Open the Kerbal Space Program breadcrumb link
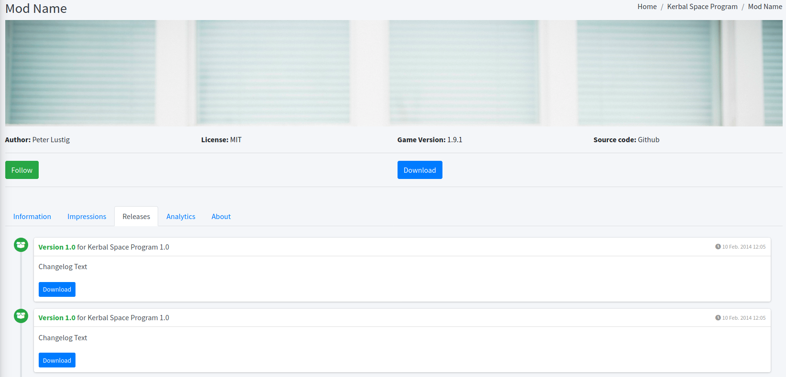Viewport: 786px width, 377px height. pyautogui.click(x=702, y=7)
